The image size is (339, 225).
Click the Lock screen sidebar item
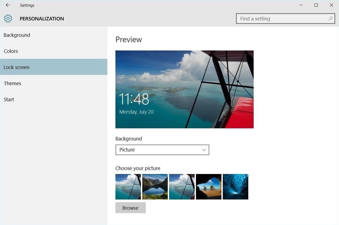coord(17,67)
